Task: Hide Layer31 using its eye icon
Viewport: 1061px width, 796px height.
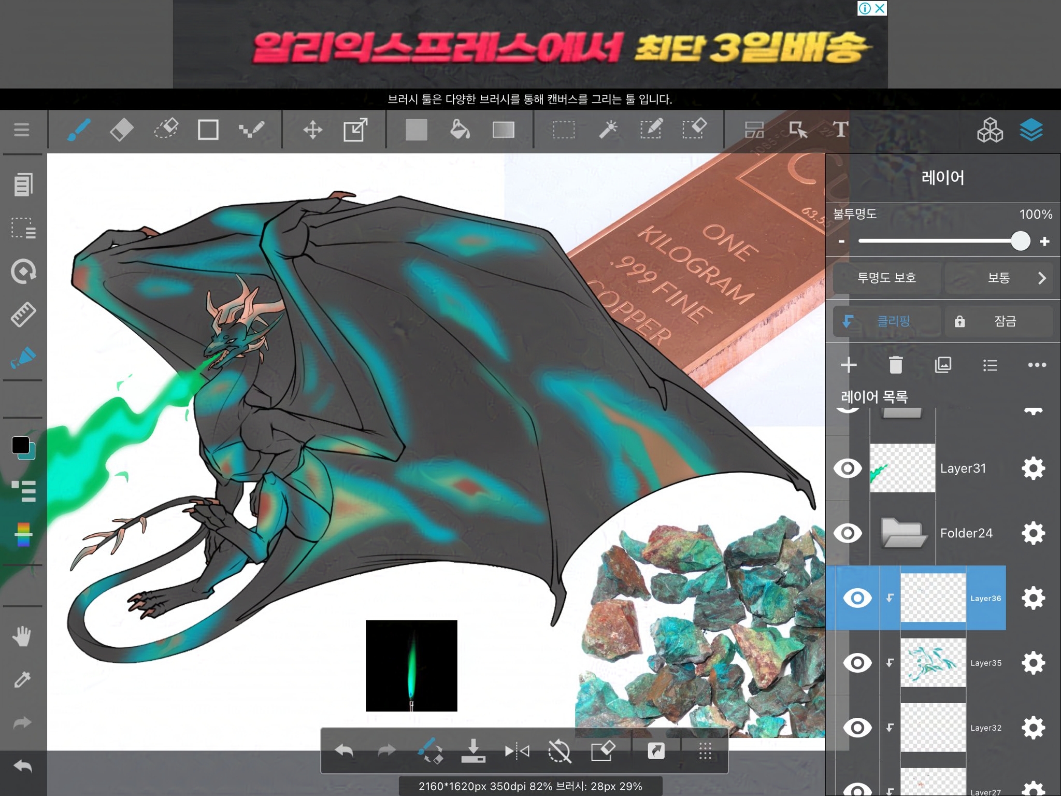Action: point(848,468)
